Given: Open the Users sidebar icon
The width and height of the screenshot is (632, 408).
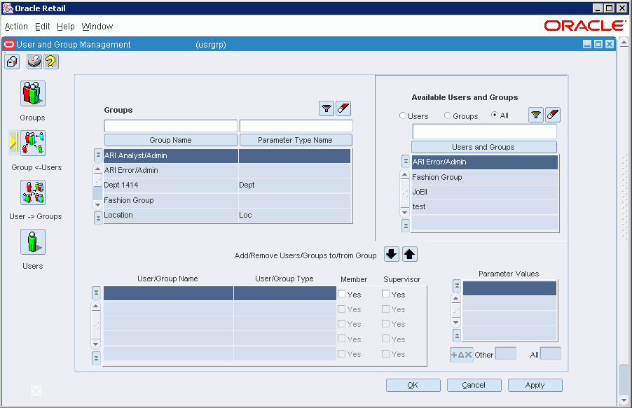Looking at the screenshot, I should click(x=33, y=241).
